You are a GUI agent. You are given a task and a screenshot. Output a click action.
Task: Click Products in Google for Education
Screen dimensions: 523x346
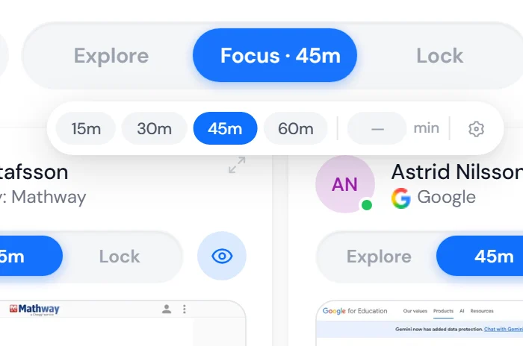(443, 311)
